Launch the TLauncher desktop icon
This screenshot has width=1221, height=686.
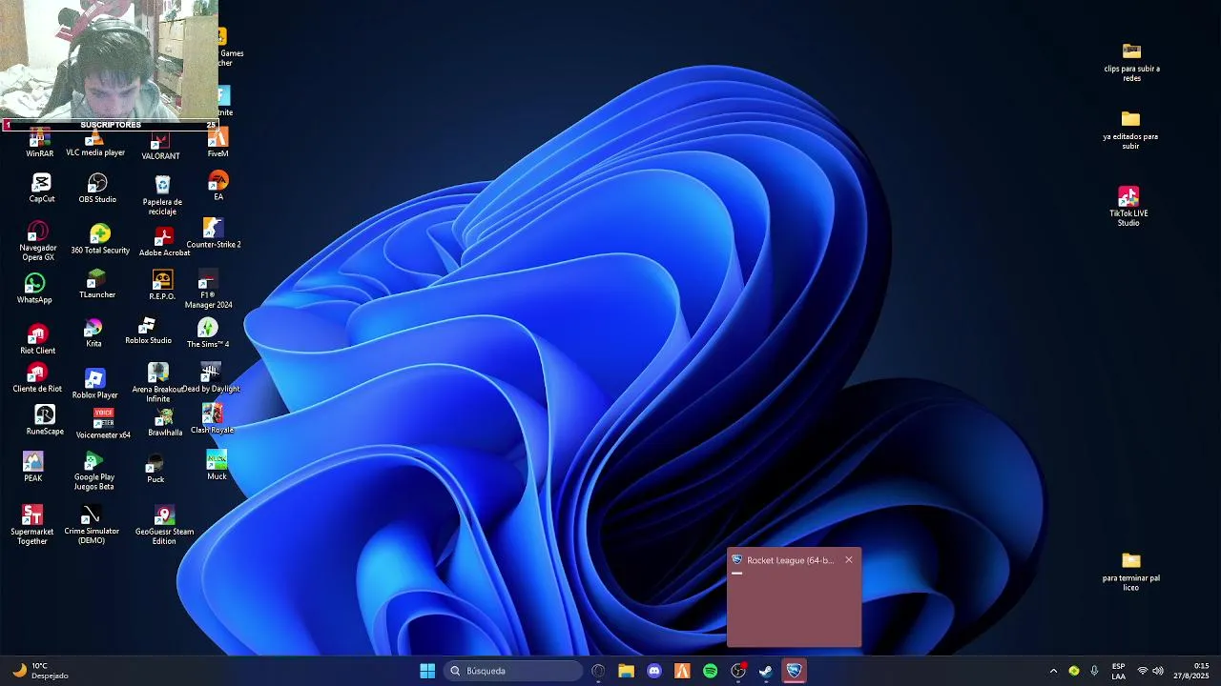point(96,285)
